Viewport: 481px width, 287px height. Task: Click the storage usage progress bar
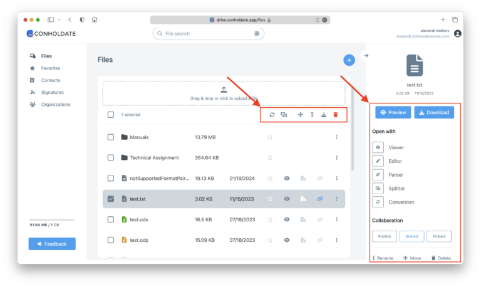click(x=51, y=219)
